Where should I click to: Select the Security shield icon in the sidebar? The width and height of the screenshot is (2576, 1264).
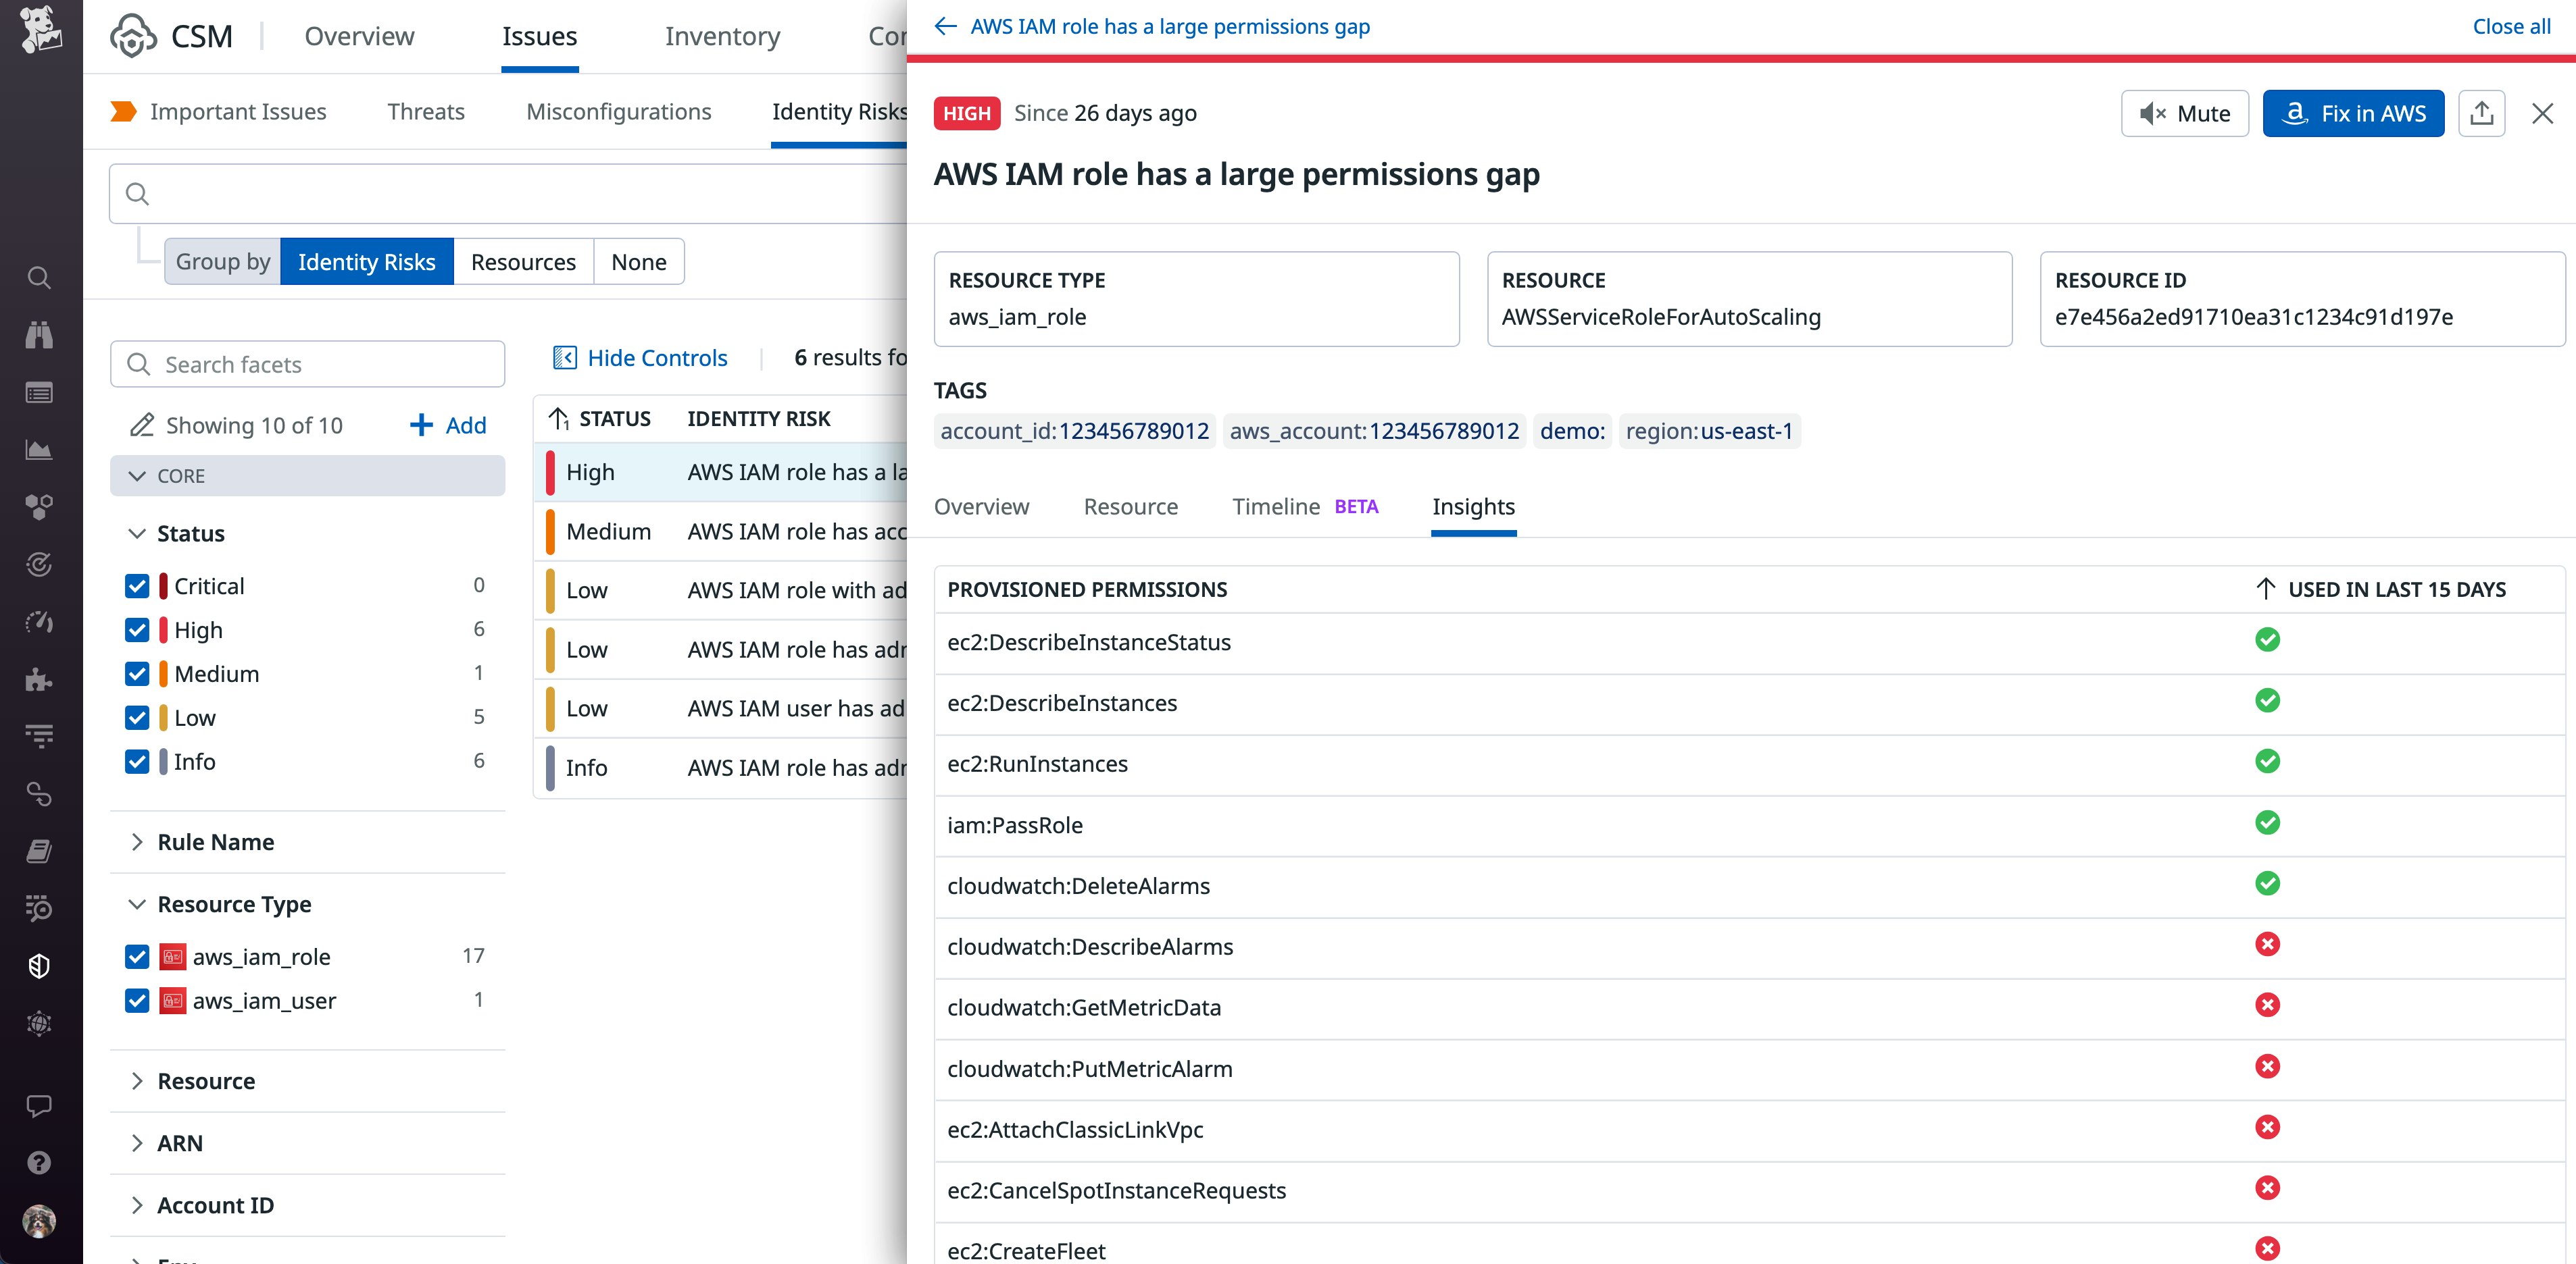click(39, 966)
